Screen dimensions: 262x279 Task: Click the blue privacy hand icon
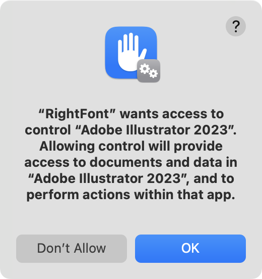pos(131,53)
